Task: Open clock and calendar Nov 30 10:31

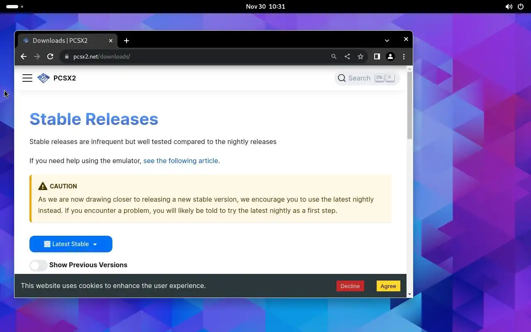Action: [265, 7]
